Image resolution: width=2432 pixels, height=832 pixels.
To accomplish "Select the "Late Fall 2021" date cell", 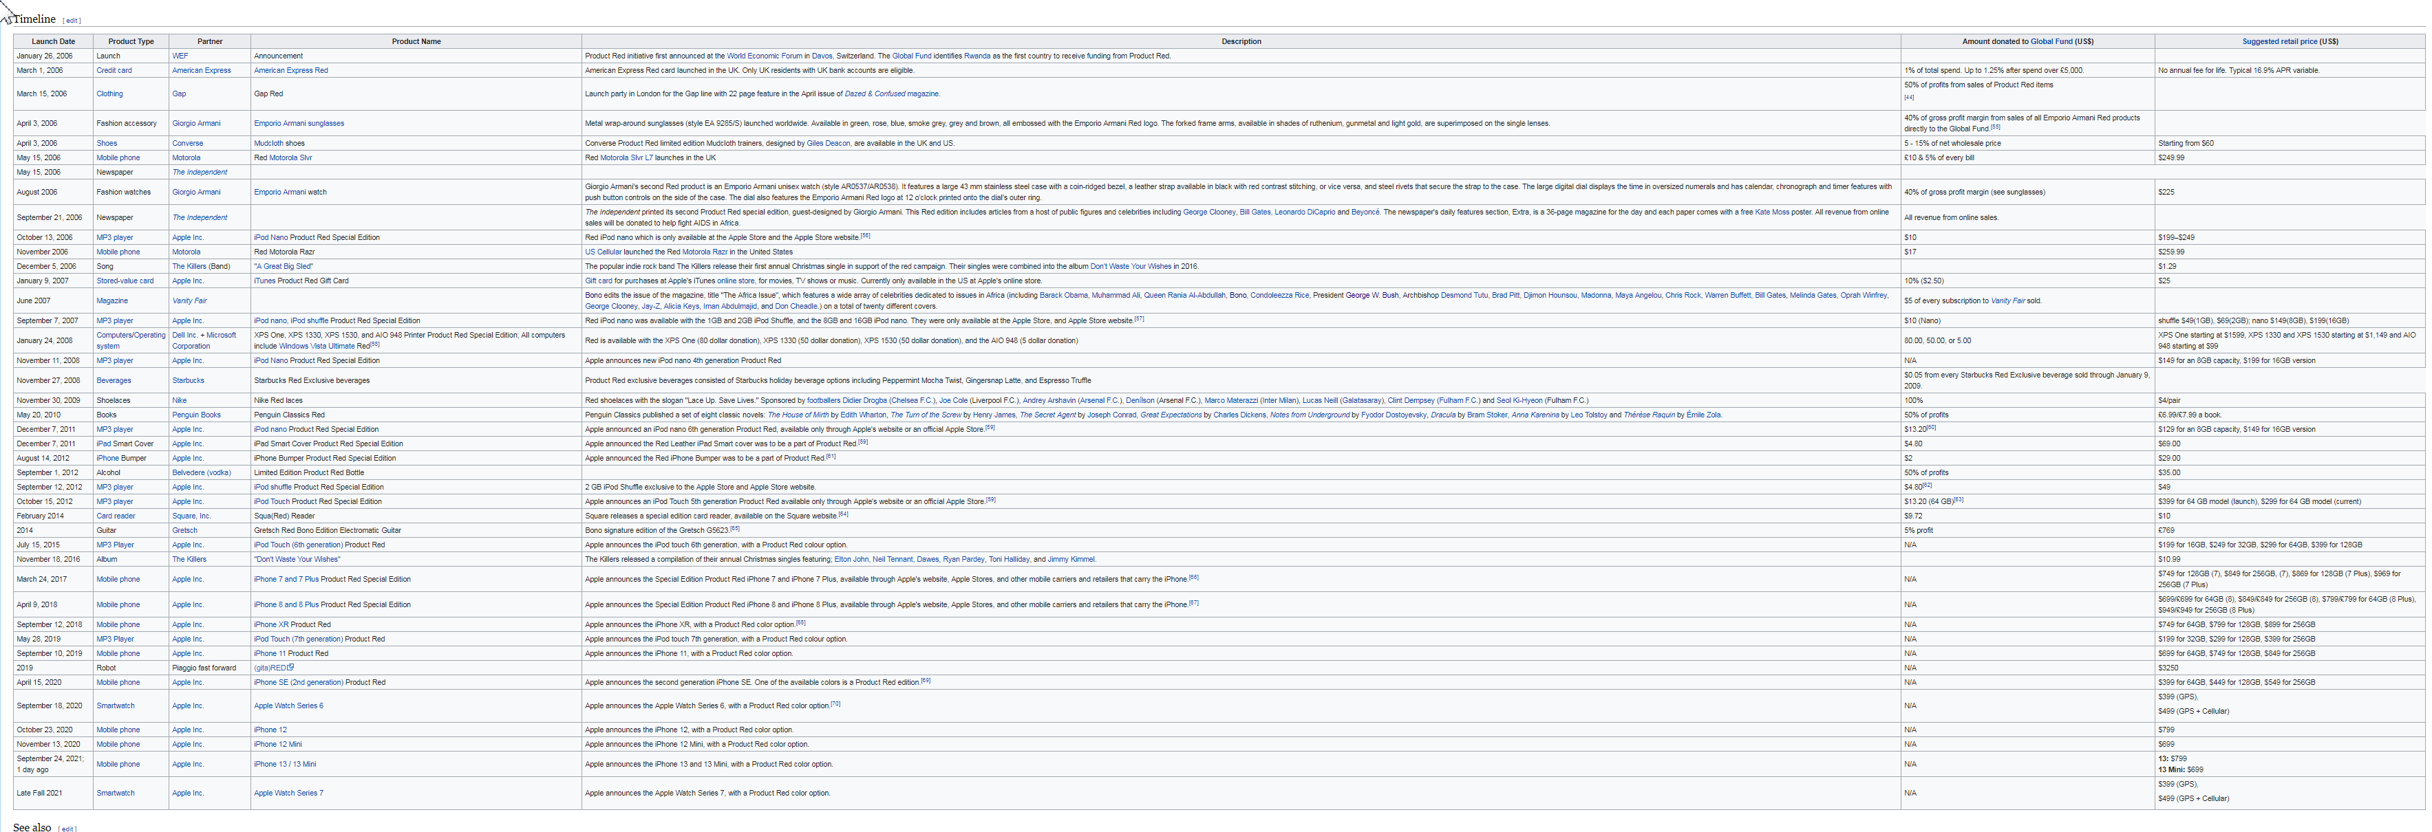I will (53, 793).
